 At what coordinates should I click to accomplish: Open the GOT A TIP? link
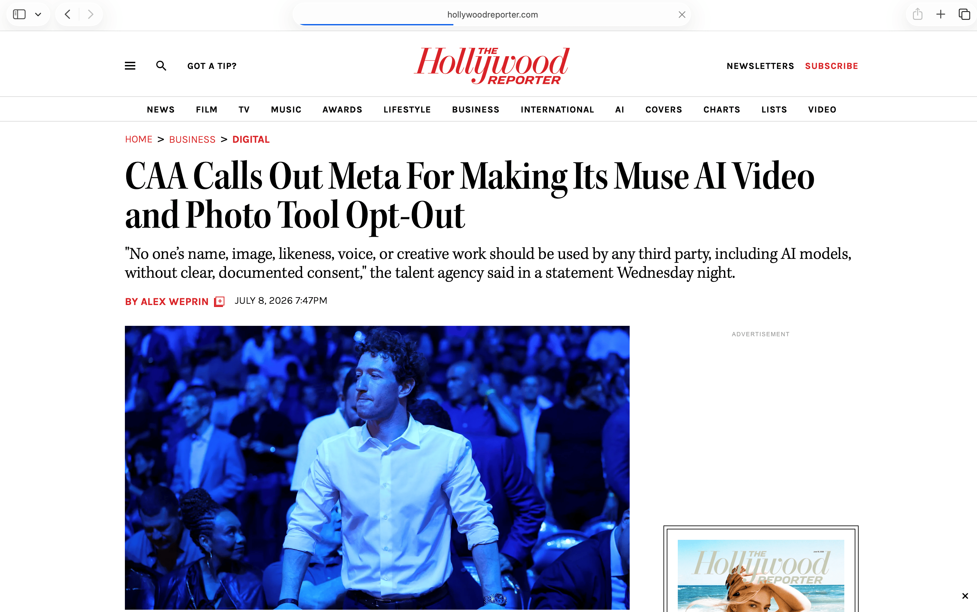[x=212, y=66]
